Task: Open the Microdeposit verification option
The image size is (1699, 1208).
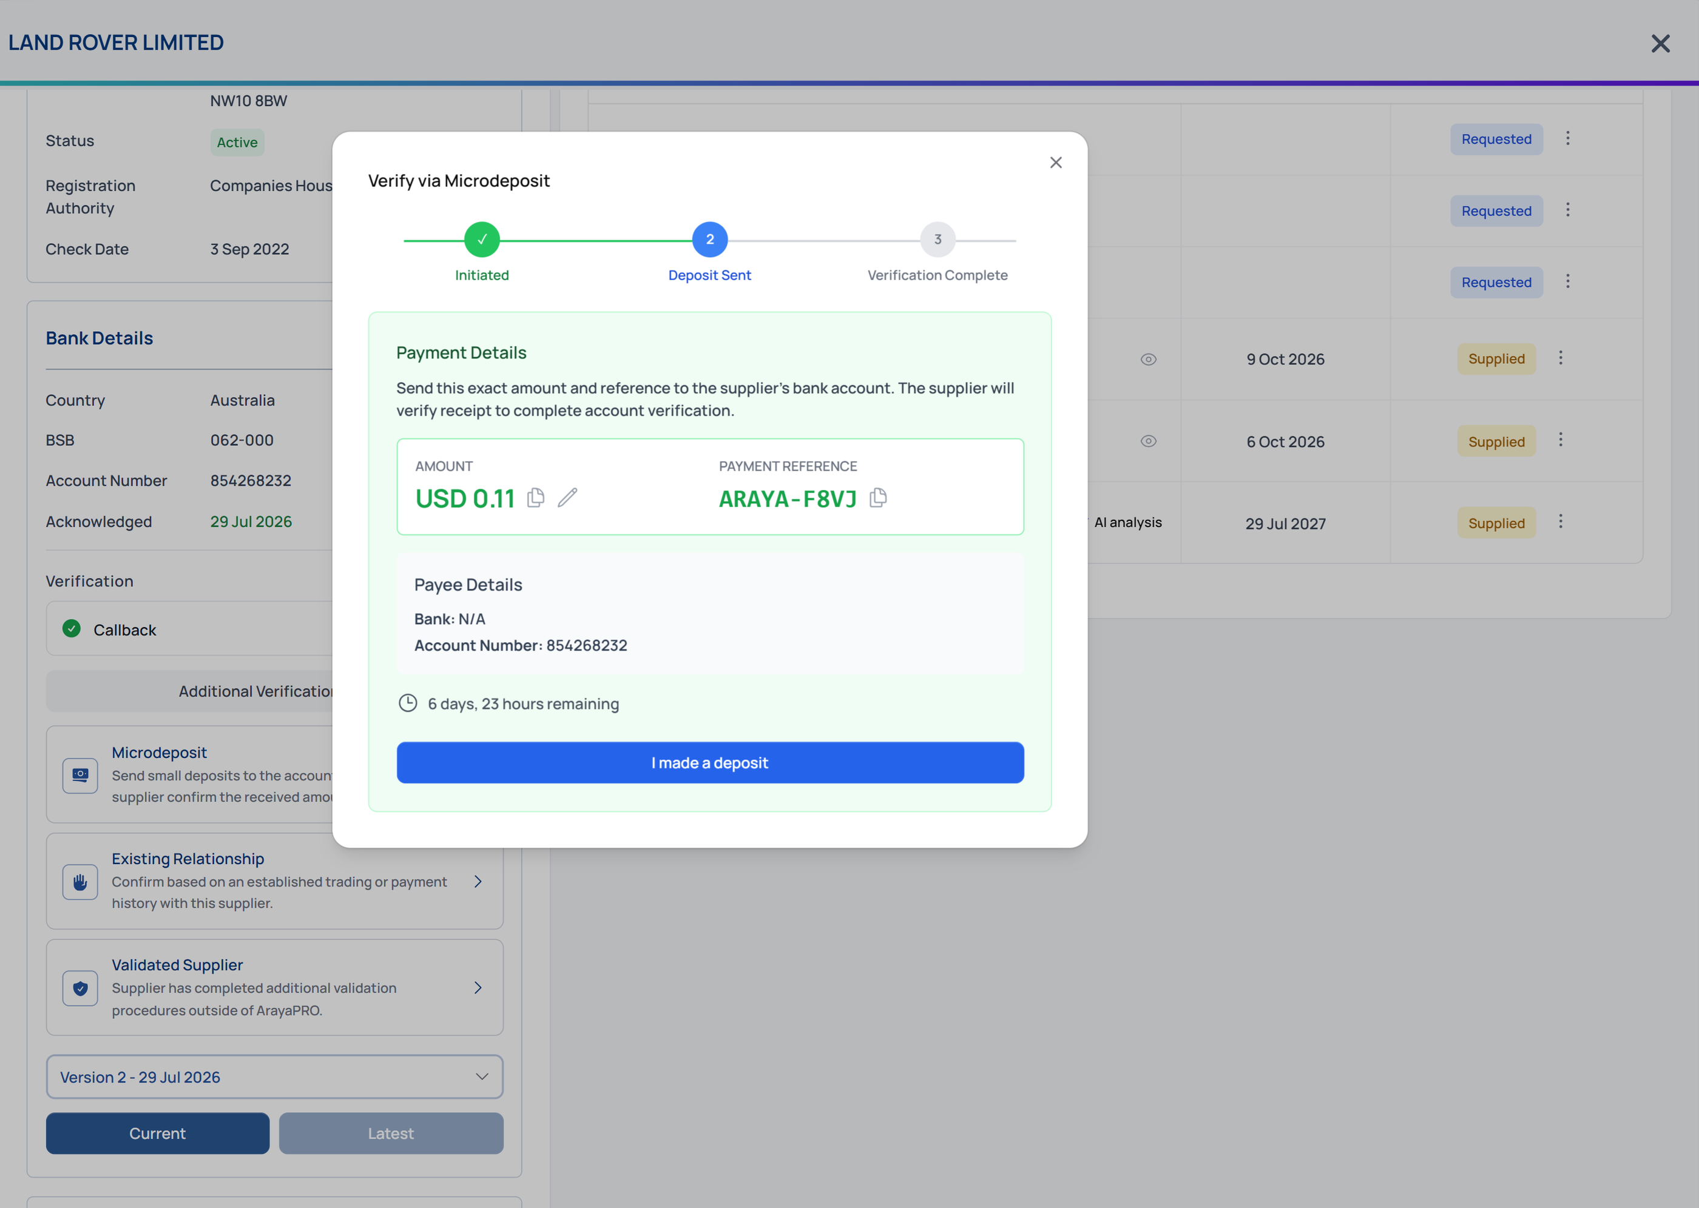Action: (x=190, y=774)
